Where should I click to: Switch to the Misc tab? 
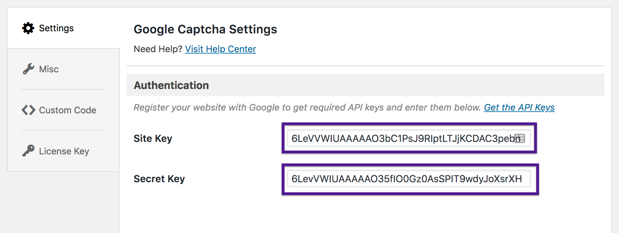click(49, 69)
